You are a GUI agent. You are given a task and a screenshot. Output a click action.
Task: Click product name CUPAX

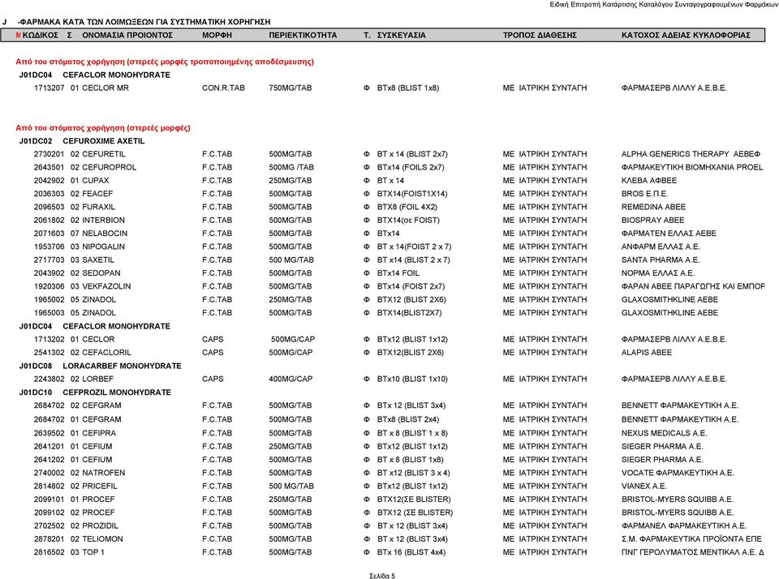(x=96, y=180)
